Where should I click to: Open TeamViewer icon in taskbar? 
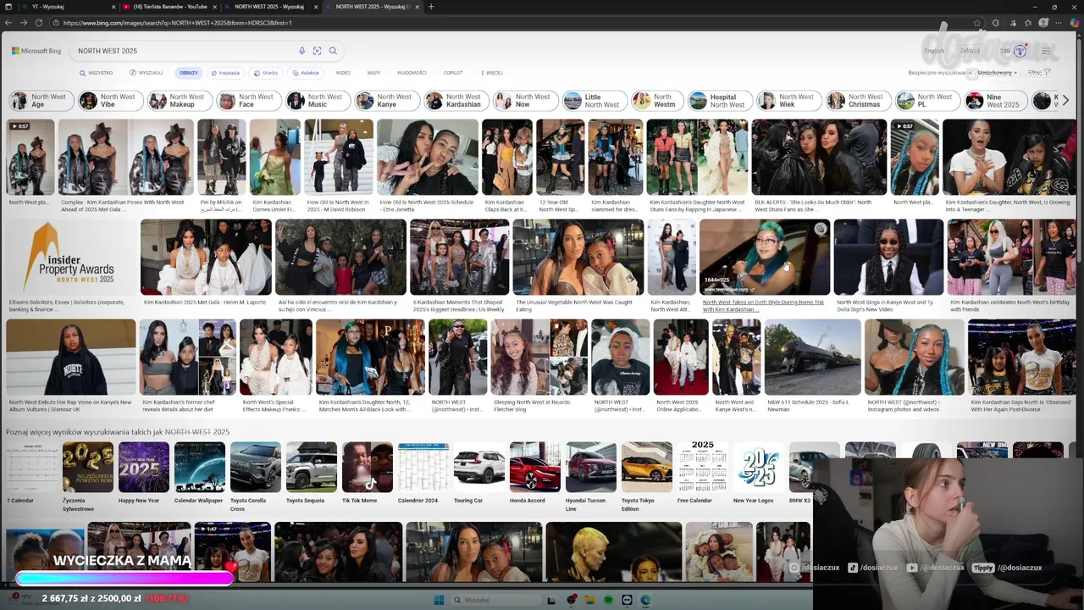point(628,600)
